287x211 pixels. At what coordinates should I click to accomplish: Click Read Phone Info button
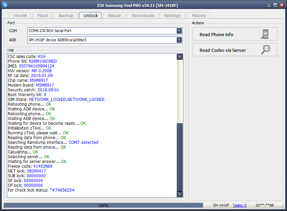click(x=235, y=34)
